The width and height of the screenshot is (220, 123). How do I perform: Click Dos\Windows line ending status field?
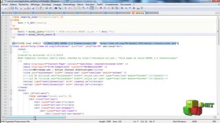point(179,122)
